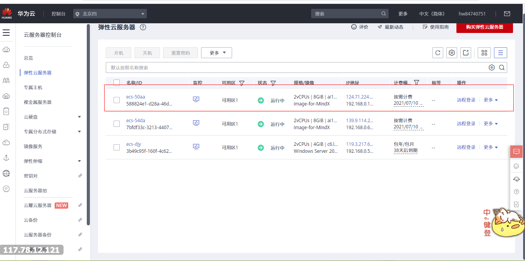Open the 北京四 region dropdown
This screenshot has height=261, width=525.
110,14
